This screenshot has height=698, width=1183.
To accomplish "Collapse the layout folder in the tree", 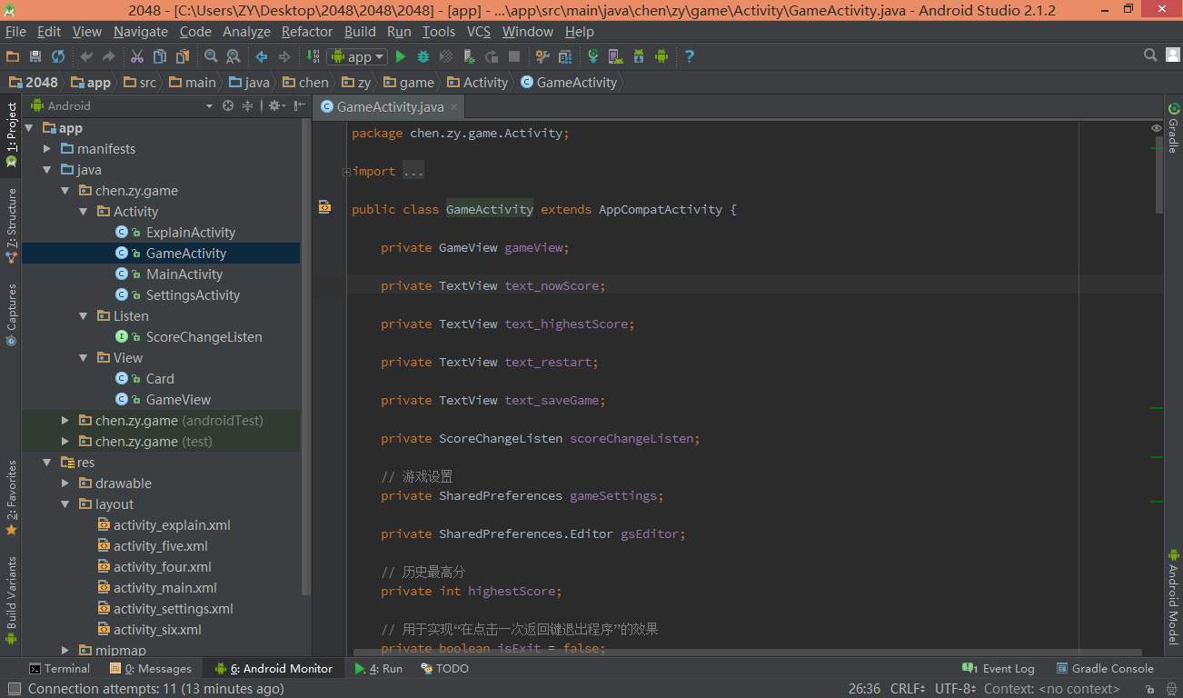I will [x=65, y=504].
